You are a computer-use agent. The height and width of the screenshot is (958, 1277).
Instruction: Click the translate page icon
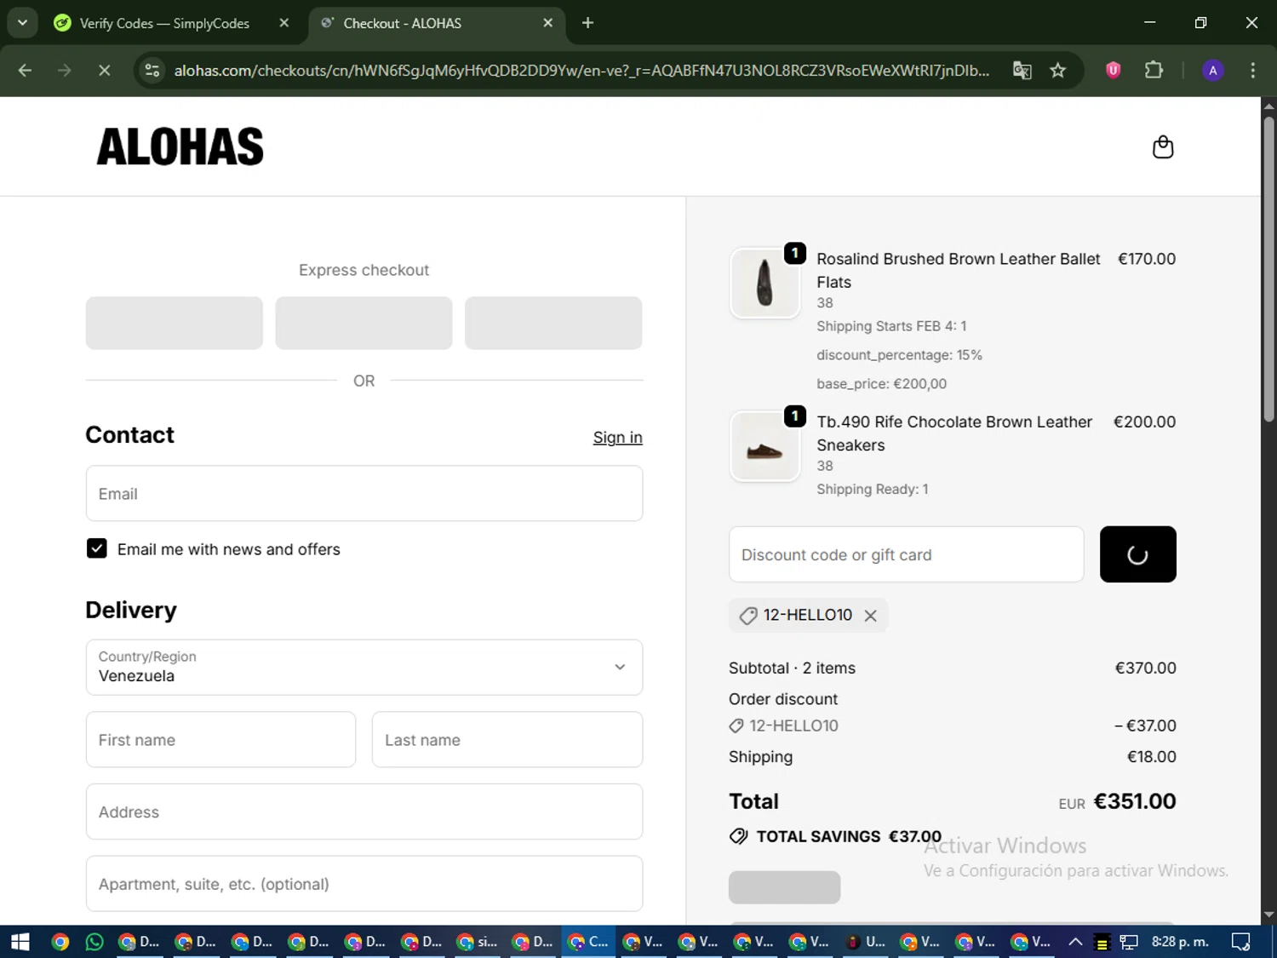click(1022, 71)
